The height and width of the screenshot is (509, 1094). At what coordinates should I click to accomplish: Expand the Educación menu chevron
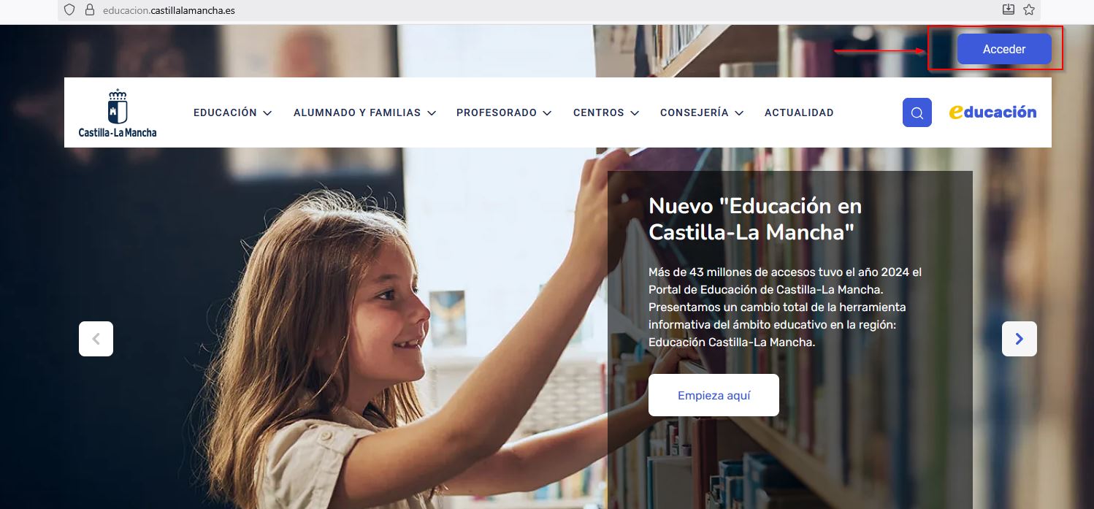(267, 113)
